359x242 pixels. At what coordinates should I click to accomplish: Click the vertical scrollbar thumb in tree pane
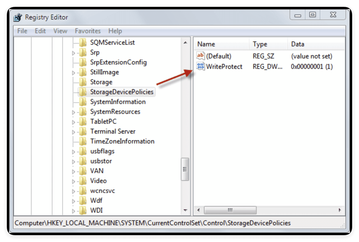point(185,169)
